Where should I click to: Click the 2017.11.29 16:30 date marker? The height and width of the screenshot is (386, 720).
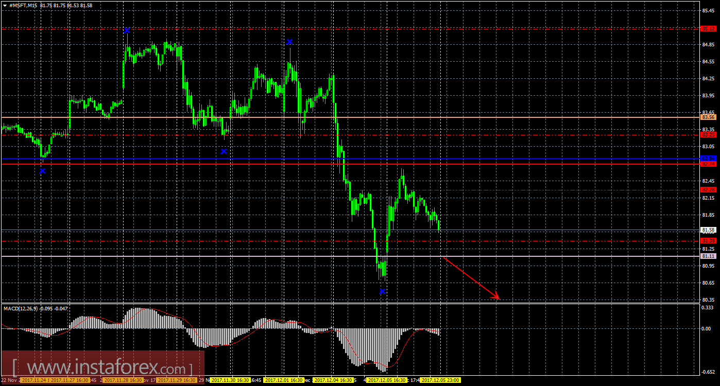coord(177,380)
